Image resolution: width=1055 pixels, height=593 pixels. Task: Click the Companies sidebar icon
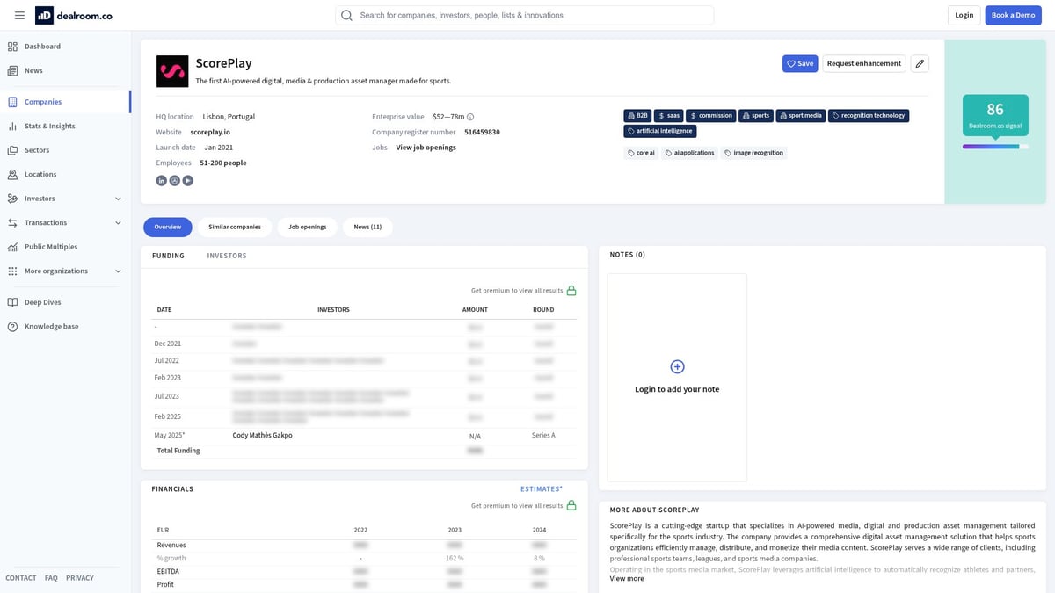pos(12,102)
